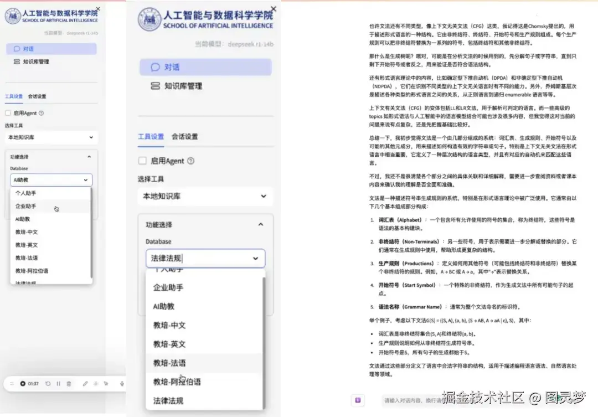Click the scrollbar of the small dropdown list
This screenshot has width=598, height=417.
[x=91, y=233]
